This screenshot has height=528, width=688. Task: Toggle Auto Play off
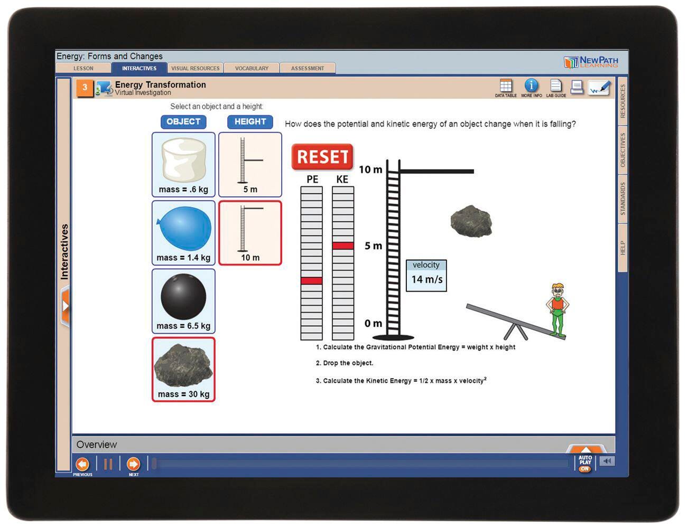pyautogui.click(x=585, y=463)
